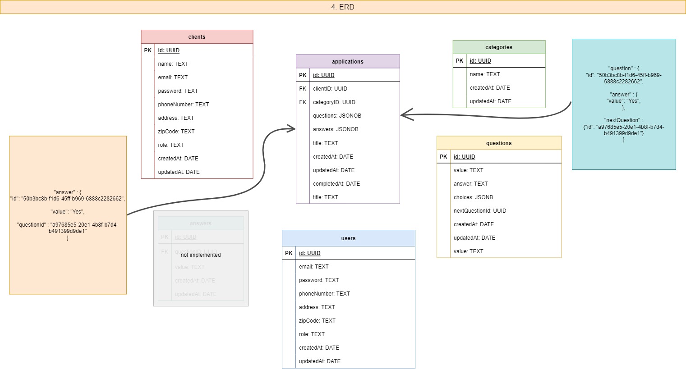Click the orange answer JSON note
Image resolution: width=686 pixels, height=369 pixels.
point(67,215)
